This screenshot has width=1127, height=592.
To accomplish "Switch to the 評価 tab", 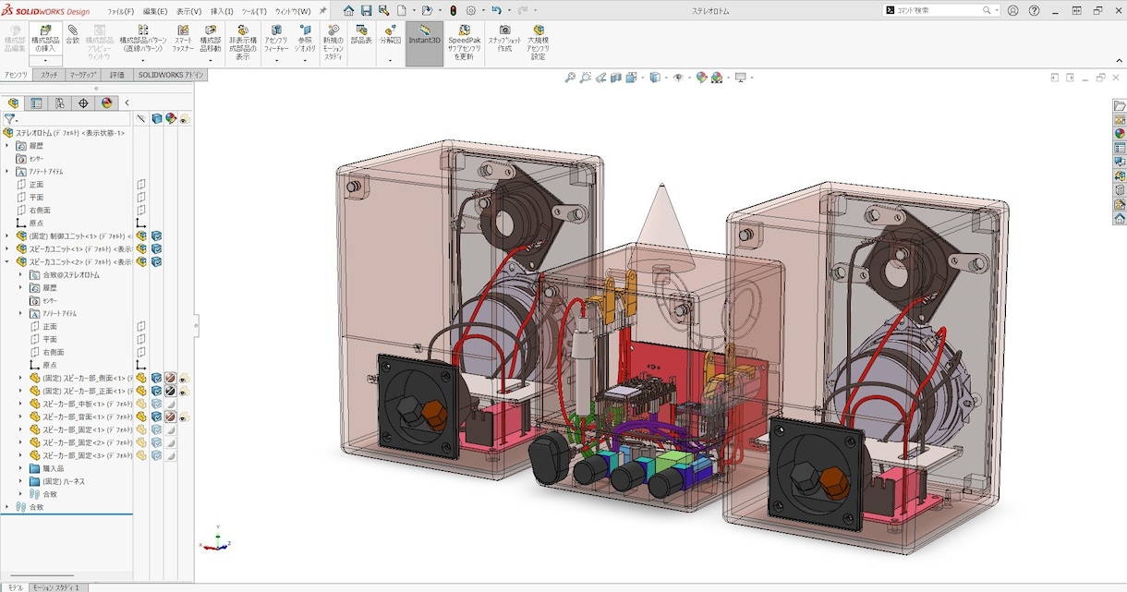I will pos(117,75).
